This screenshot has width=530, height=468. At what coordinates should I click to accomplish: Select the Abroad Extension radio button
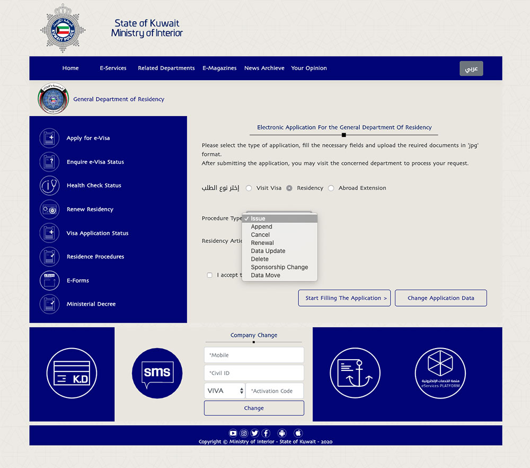331,188
